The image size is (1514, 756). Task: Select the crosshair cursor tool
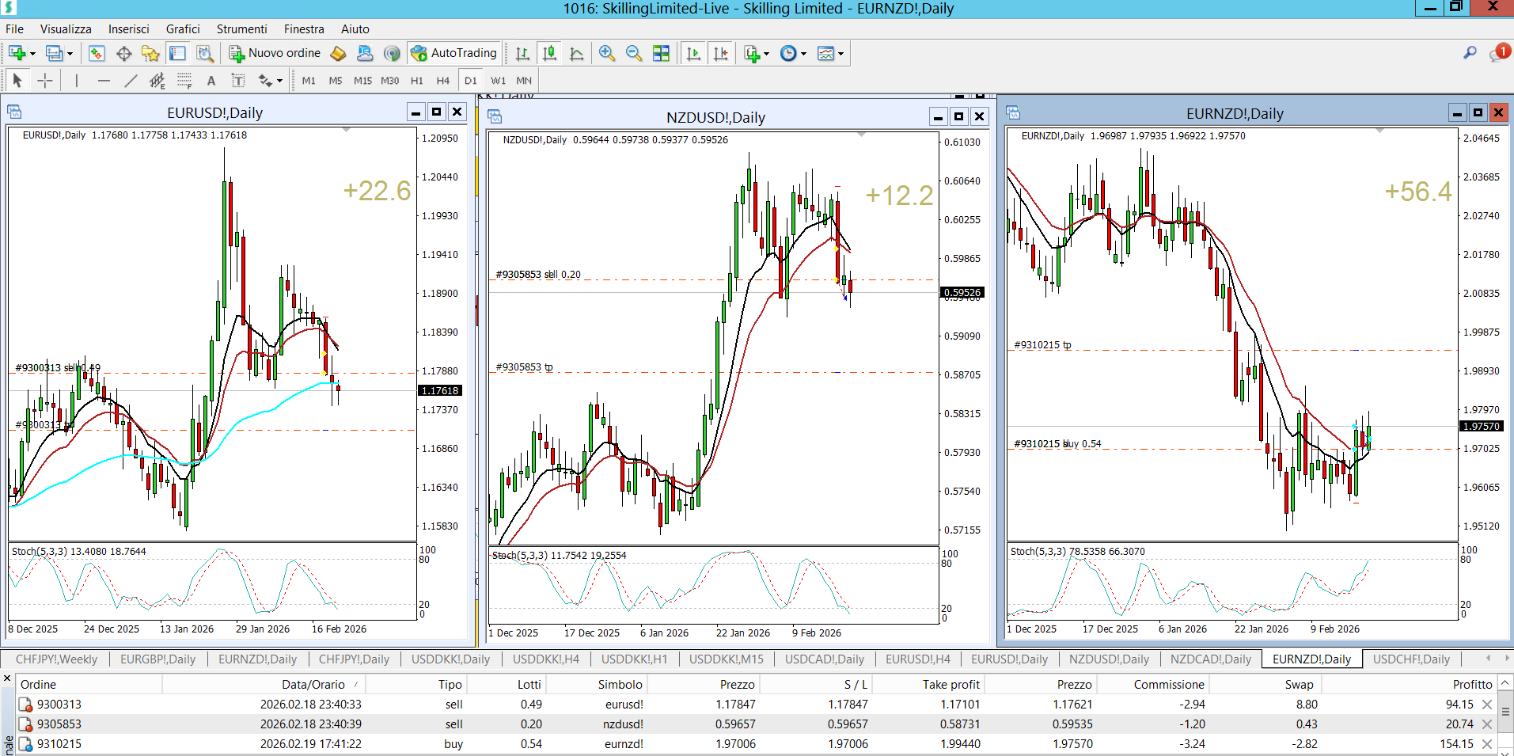(45, 81)
